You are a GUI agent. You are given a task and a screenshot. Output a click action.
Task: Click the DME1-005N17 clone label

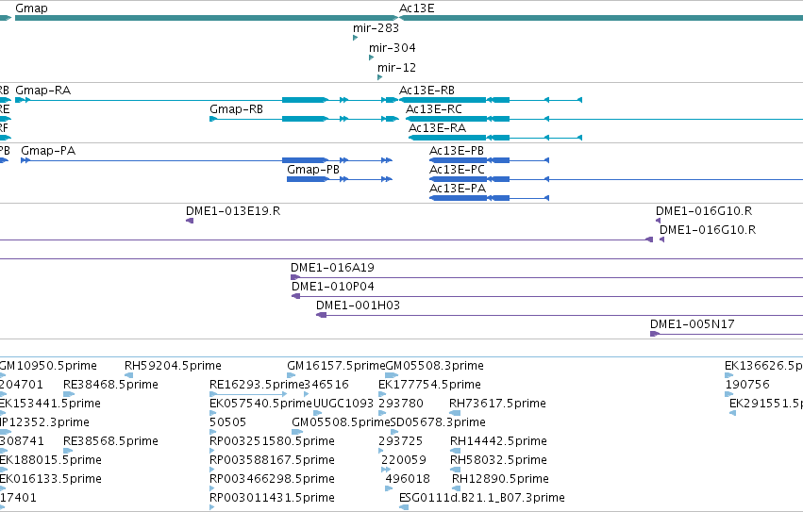693,324
